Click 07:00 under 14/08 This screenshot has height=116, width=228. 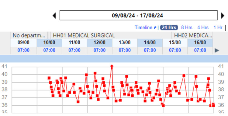(150, 50)
